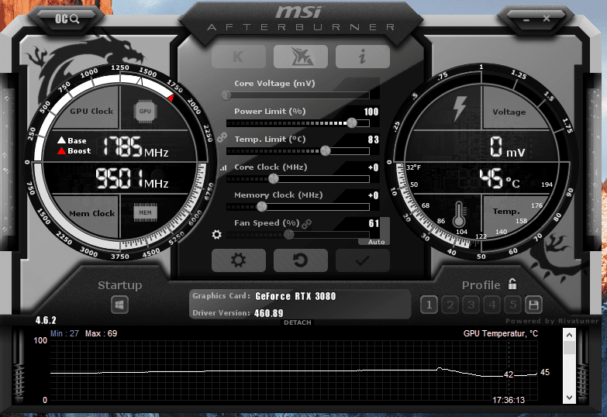The height and width of the screenshot is (417, 607).
Task: Close the Afterburner window
Action: coord(547,18)
